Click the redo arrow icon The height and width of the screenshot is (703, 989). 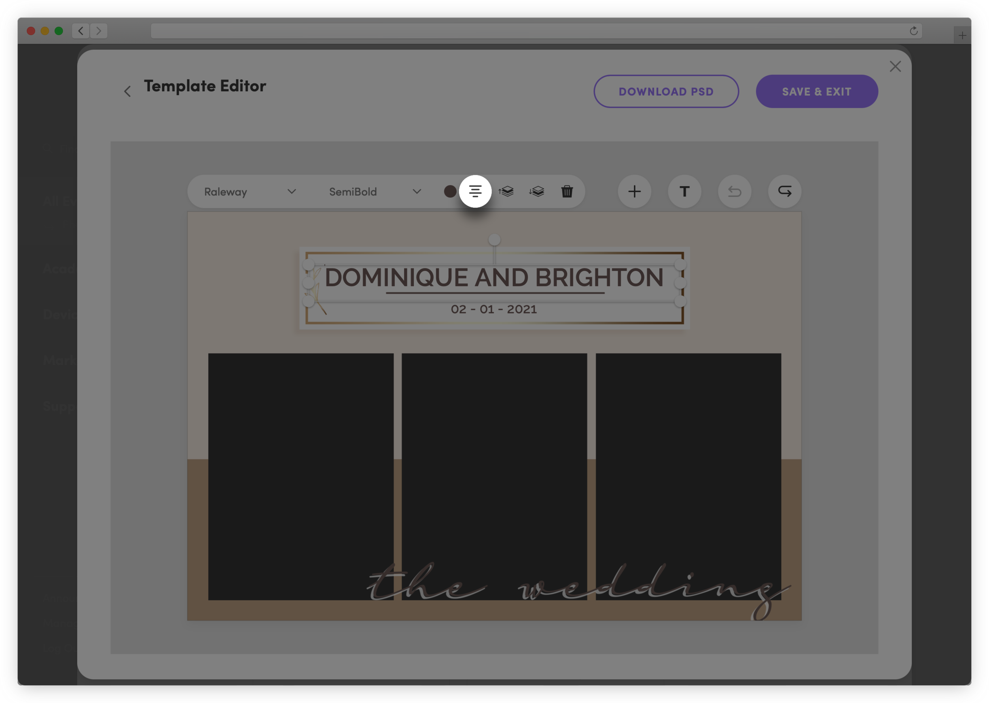point(784,191)
